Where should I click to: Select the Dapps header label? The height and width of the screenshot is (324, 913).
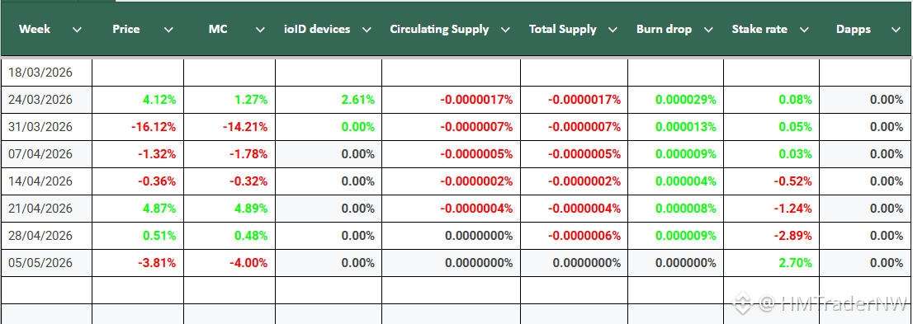(x=854, y=29)
